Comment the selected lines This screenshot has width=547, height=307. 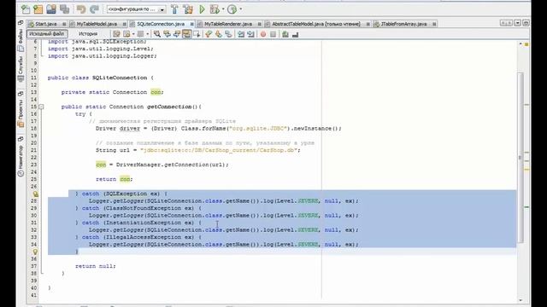(x=285, y=34)
